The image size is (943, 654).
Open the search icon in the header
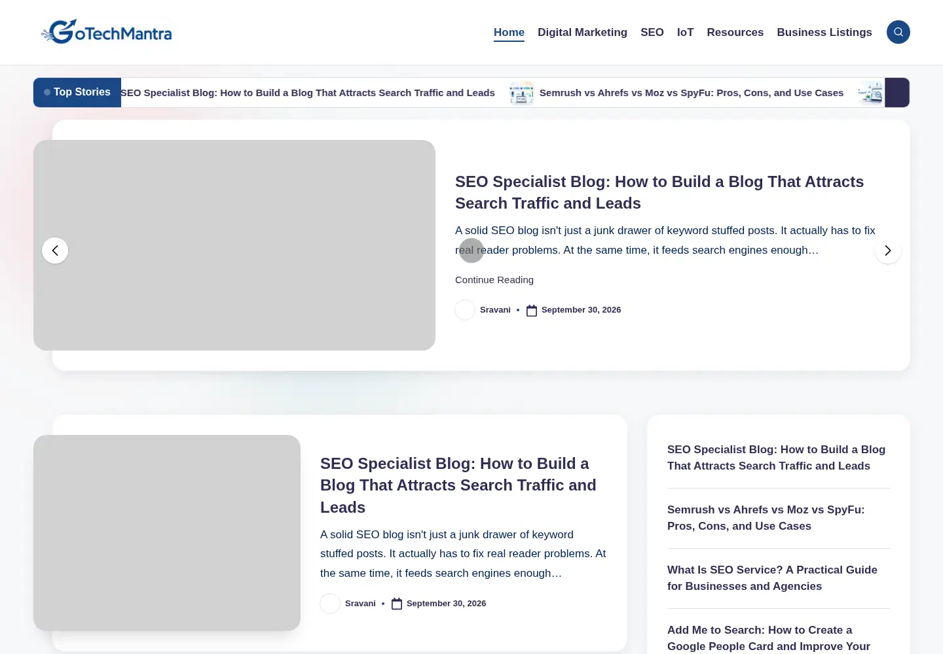(898, 32)
